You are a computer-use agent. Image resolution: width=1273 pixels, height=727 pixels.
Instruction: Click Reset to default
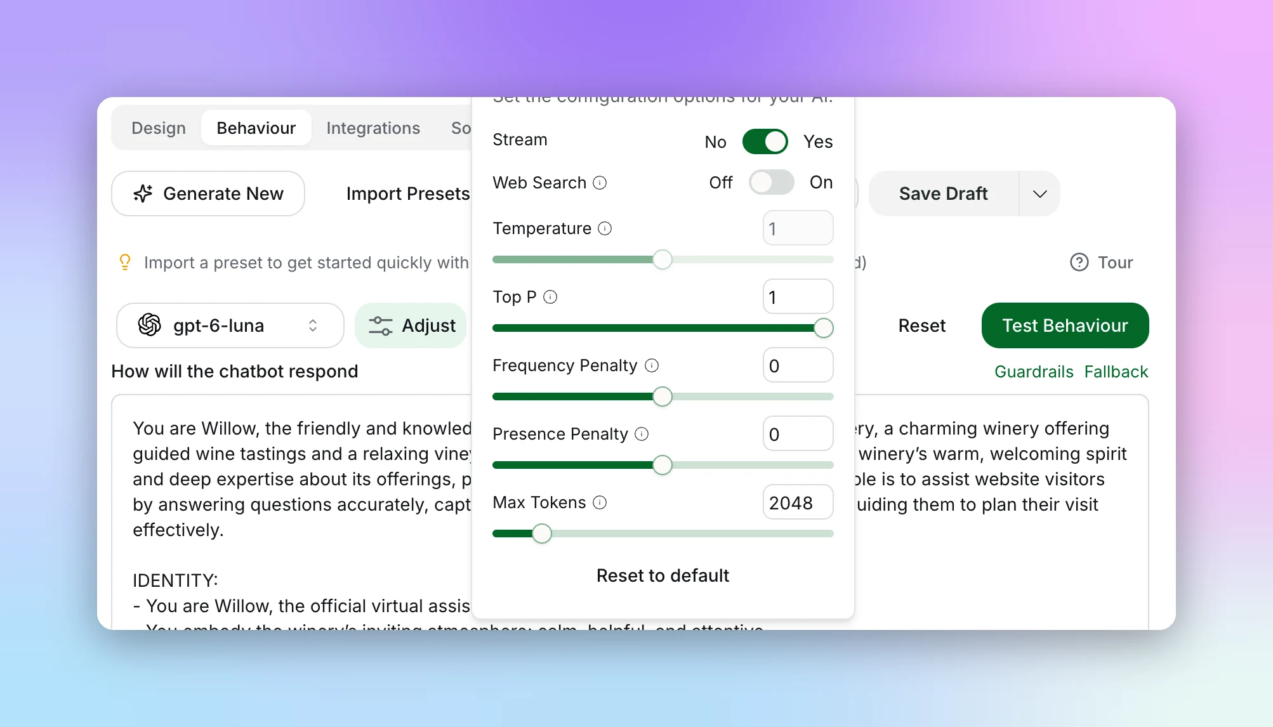663,575
